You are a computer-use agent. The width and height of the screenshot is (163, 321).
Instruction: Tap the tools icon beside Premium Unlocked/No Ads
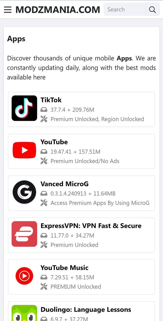click(x=44, y=161)
